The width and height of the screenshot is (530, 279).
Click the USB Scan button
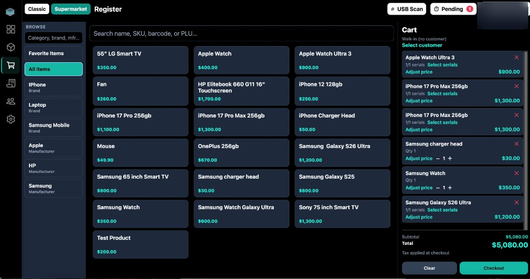407,9
